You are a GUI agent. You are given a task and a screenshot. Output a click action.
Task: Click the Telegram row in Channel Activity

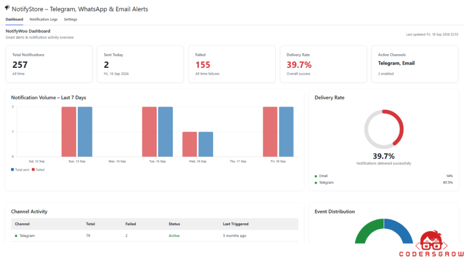tap(155, 235)
